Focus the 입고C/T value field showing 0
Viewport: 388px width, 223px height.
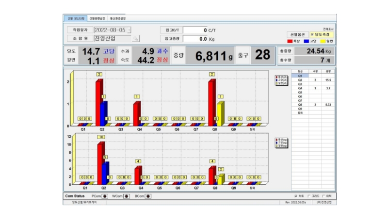tap(195, 30)
